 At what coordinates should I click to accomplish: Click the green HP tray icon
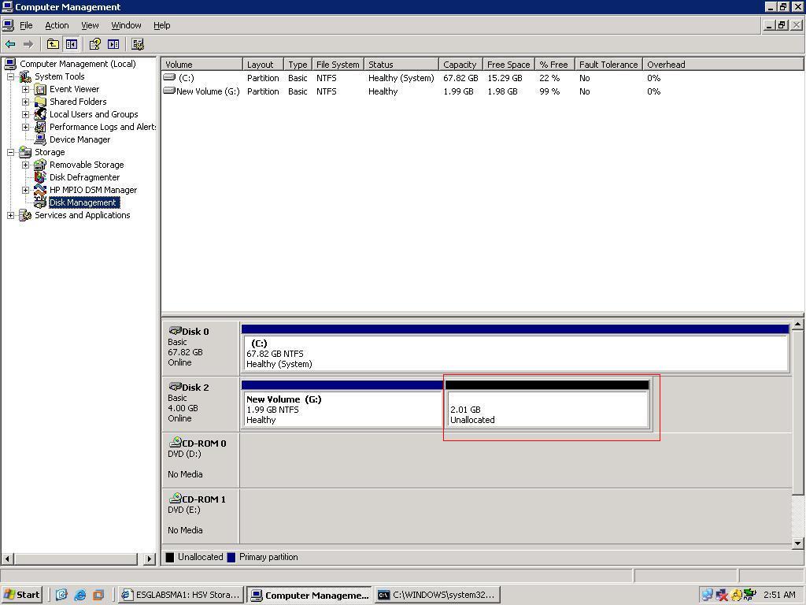click(750, 596)
